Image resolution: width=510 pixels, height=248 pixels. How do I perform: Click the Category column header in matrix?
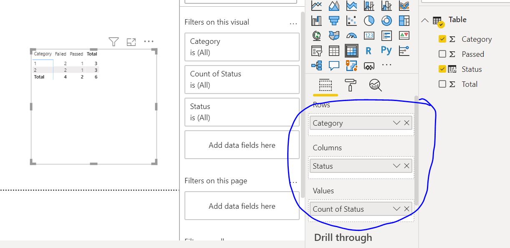tap(43, 54)
